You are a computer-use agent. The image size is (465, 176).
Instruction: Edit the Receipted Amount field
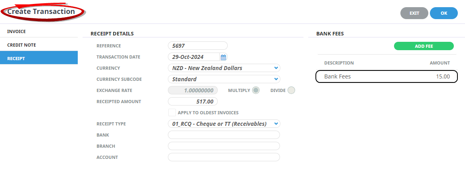pos(193,102)
